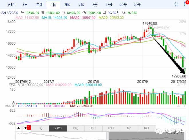Show the 5分 five-minute chart
This screenshot has width=189, height=140.
(x=95, y=5)
